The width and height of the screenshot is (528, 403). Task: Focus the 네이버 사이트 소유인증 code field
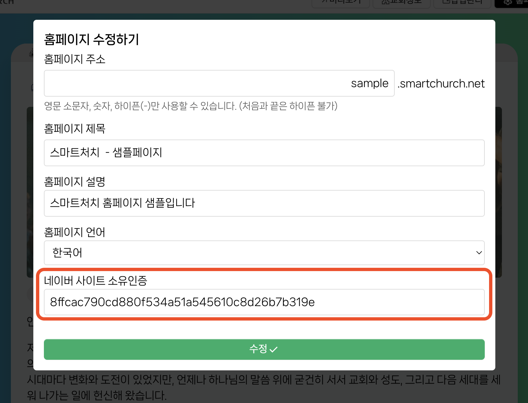(x=264, y=302)
